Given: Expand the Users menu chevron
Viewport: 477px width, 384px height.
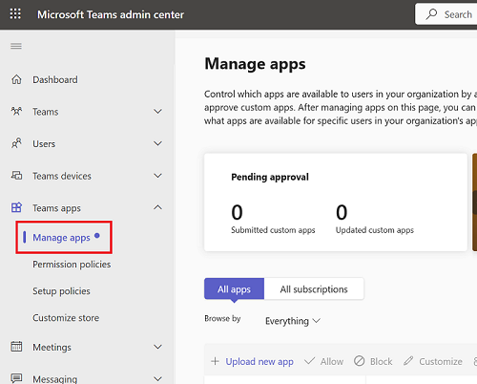Looking at the screenshot, I should (x=157, y=143).
